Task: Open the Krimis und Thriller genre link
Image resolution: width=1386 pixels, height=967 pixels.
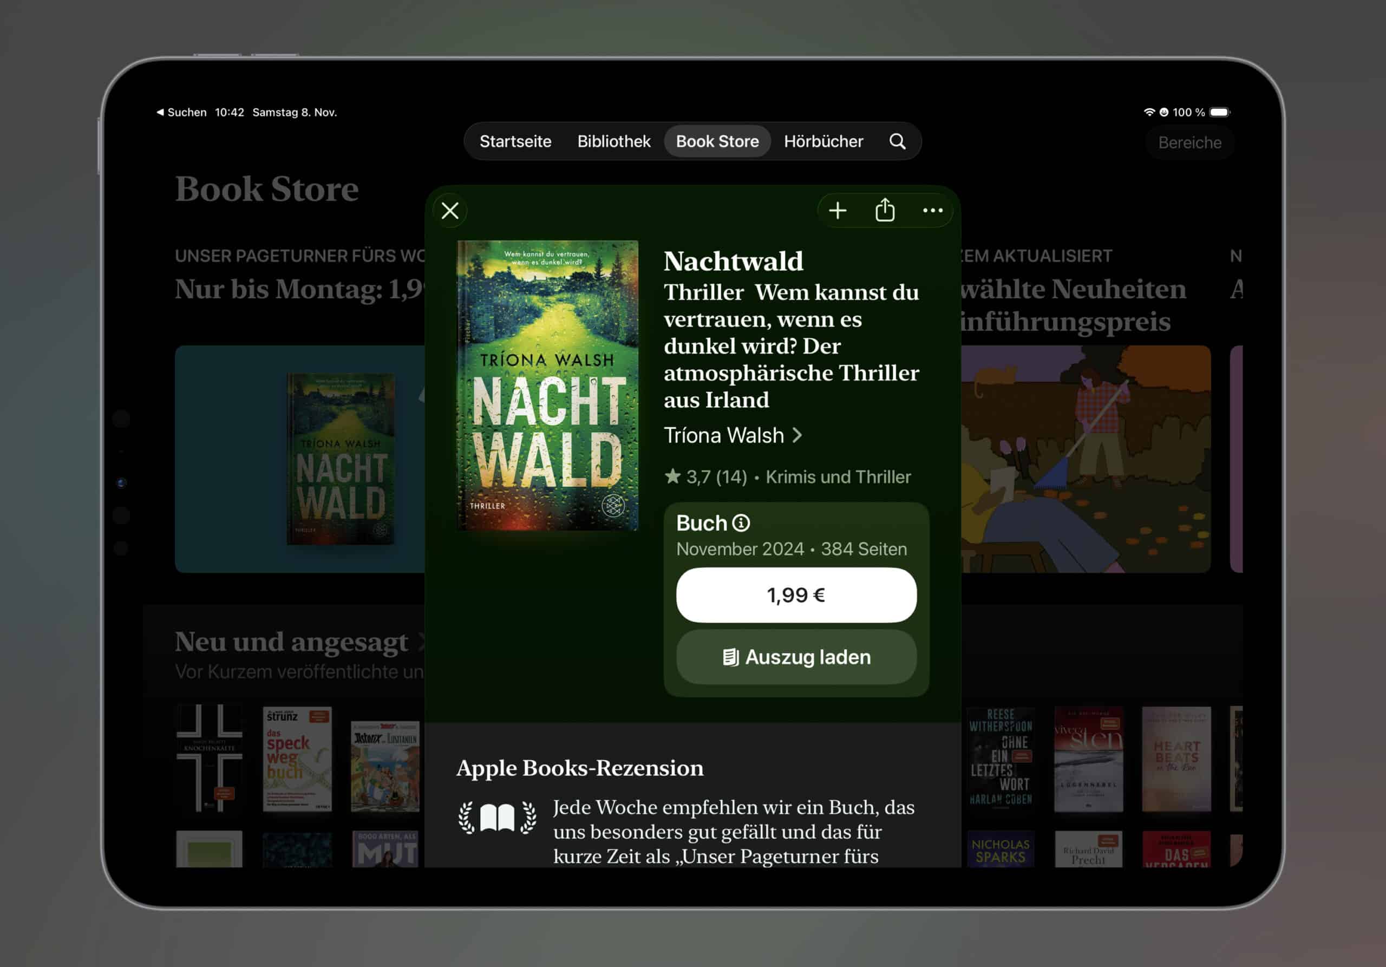Action: 838,477
